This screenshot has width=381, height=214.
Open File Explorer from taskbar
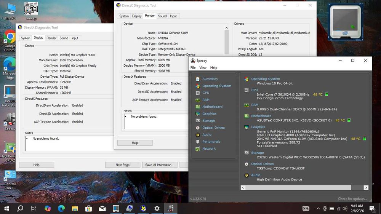(x=75, y=208)
